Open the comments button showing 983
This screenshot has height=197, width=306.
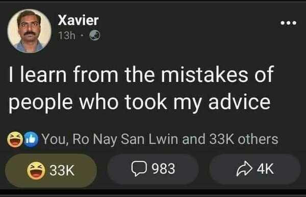(153, 169)
